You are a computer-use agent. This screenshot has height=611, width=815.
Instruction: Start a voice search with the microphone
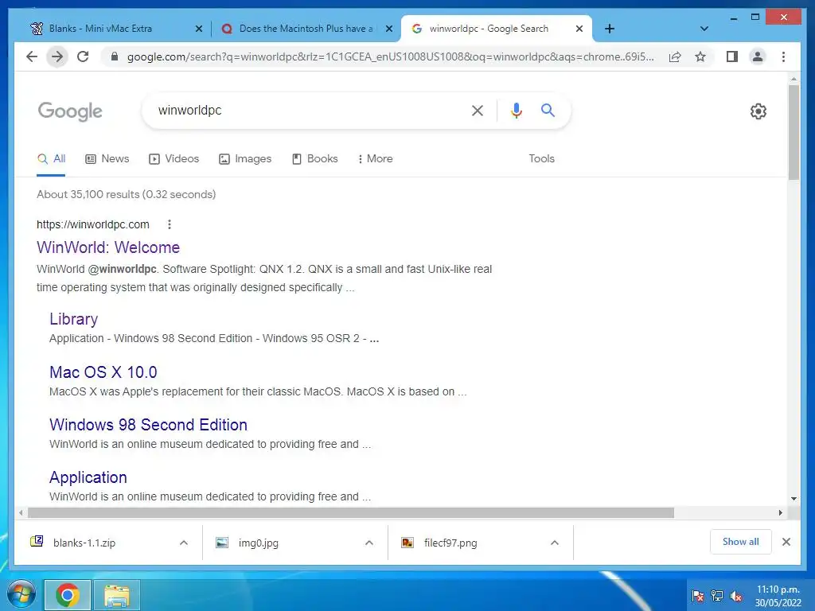516,110
